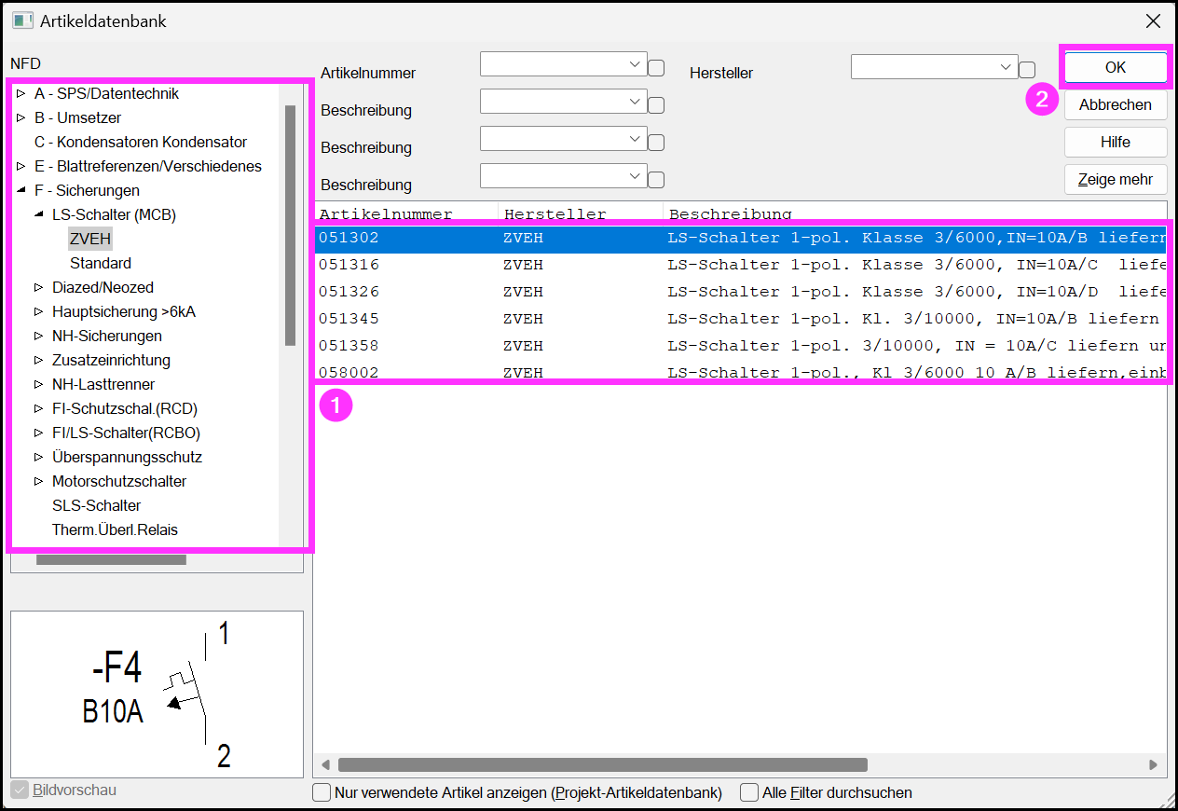
Task: Enable the Artikelnummer filter checkbox
Action: click(656, 68)
